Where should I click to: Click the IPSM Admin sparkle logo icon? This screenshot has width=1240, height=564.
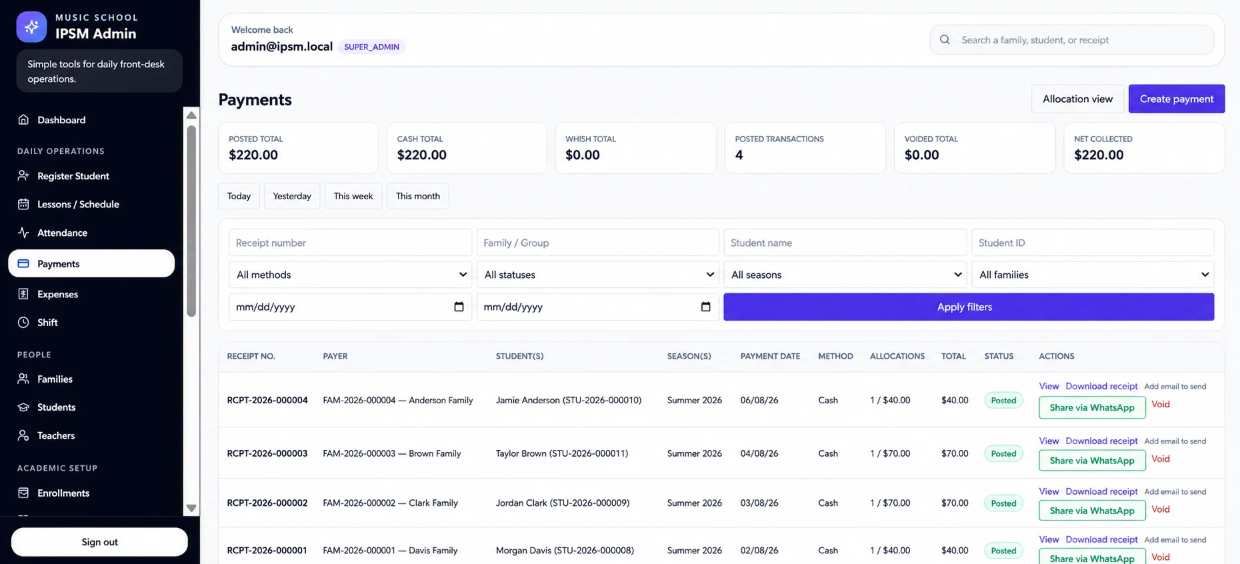[31, 27]
